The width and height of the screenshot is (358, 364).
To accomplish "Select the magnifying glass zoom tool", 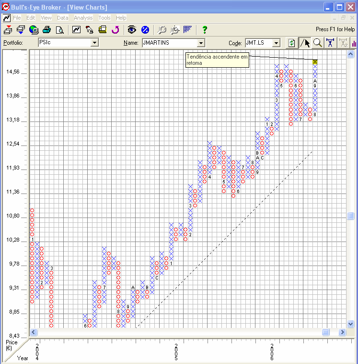I will (x=317, y=43).
